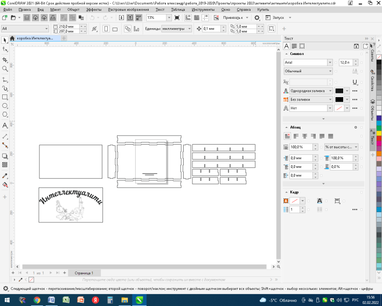Screen dimensions: 382x306
Task: Choose the Ellipse tool
Action: pos(5,106)
